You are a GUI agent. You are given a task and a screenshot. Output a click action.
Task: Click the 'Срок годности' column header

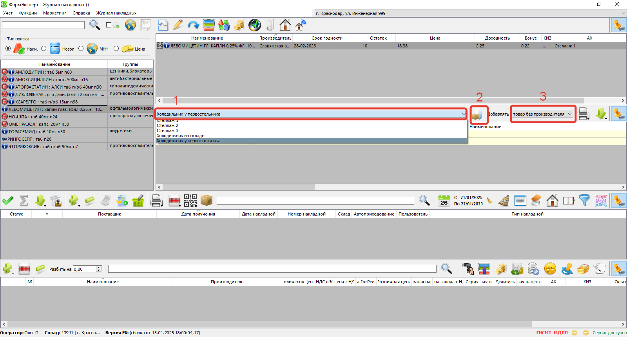click(x=327, y=38)
